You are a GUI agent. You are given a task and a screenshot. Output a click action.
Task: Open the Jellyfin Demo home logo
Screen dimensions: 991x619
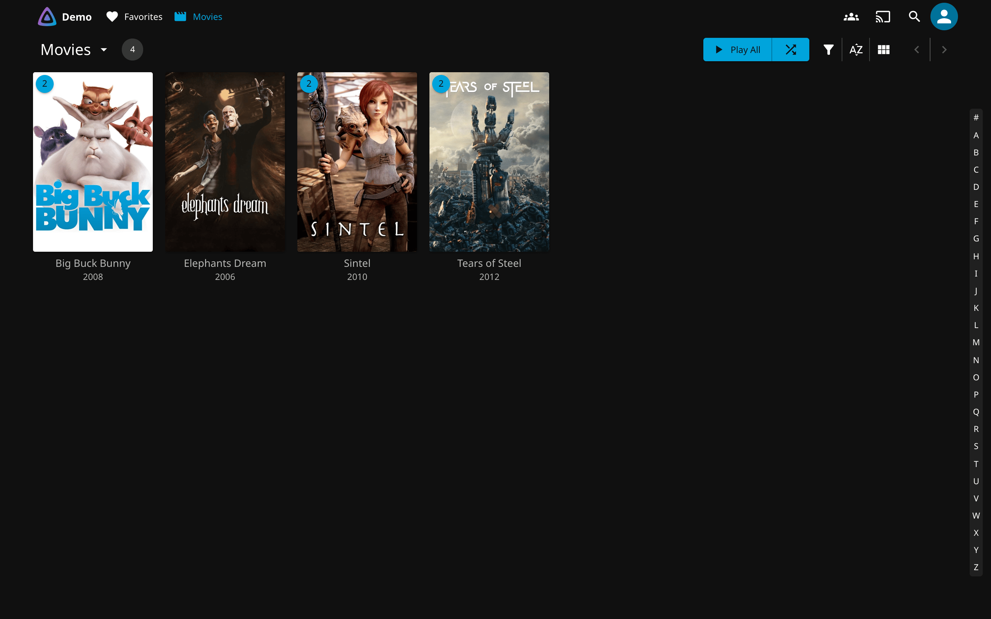tap(65, 17)
